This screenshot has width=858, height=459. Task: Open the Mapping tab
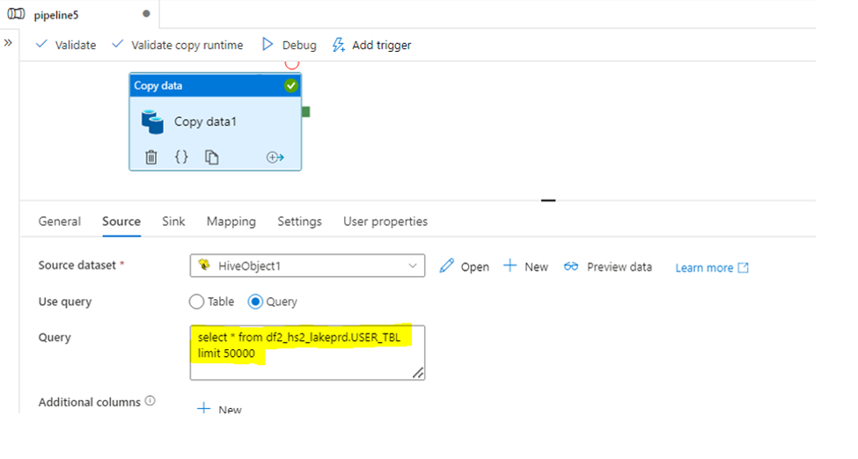coord(231,222)
